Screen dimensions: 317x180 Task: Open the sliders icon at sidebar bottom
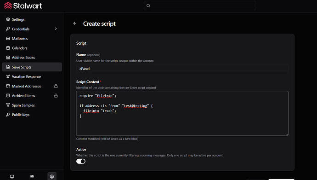click(32, 177)
